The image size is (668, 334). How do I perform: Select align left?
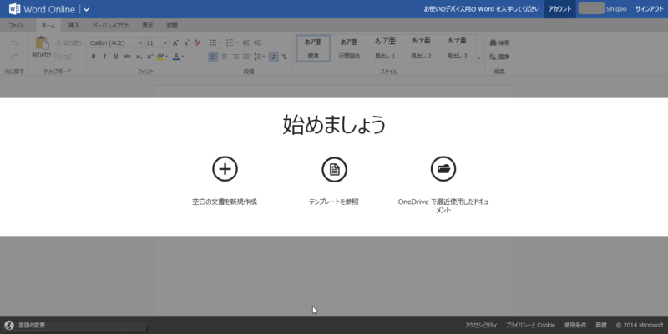click(x=213, y=57)
